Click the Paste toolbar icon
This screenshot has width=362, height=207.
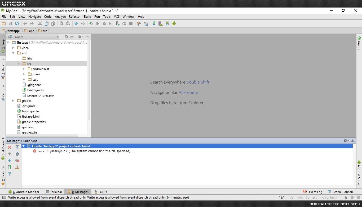pos(53,24)
